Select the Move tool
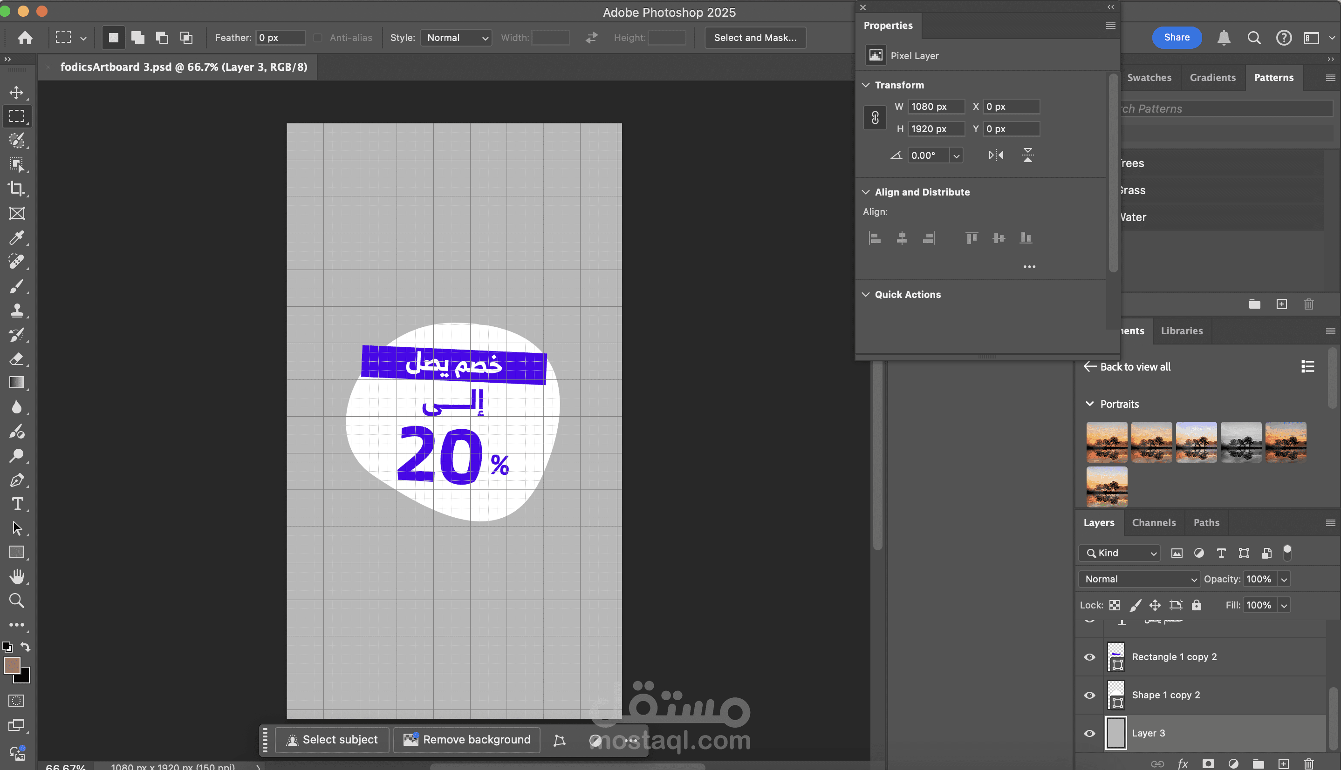This screenshot has height=770, width=1341. [16, 93]
